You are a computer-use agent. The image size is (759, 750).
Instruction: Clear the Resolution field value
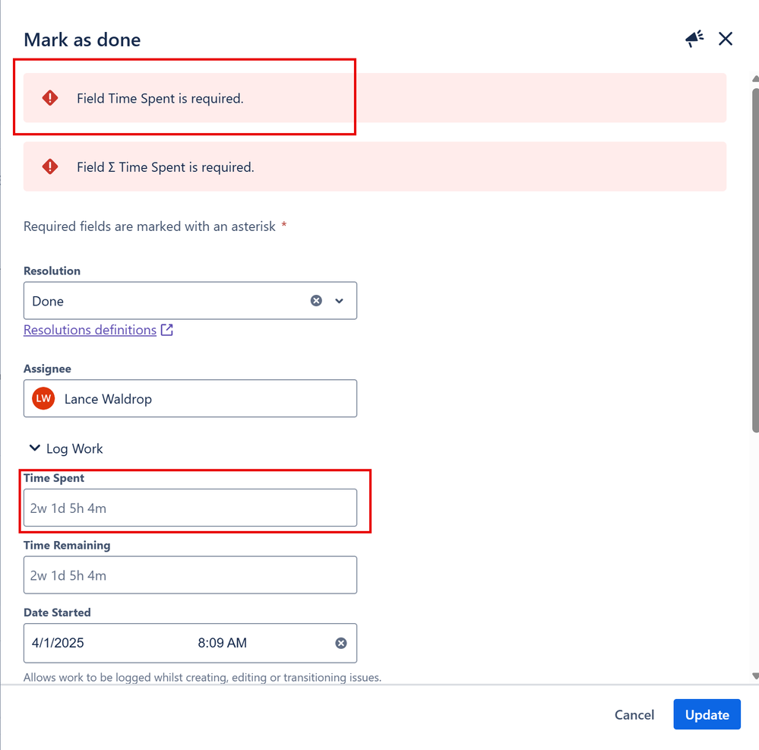click(x=316, y=301)
